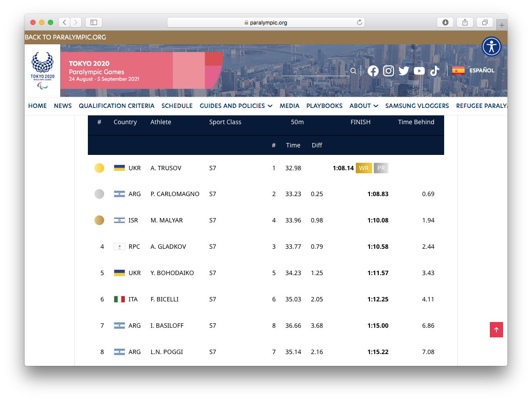This screenshot has height=401, width=532.
Task: Expand the About dropdown menu
Action: click(364, 106)
